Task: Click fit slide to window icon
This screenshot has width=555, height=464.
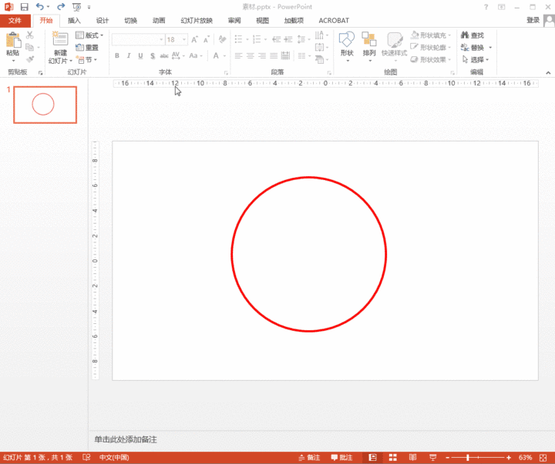Action: [x=543, y=458]
